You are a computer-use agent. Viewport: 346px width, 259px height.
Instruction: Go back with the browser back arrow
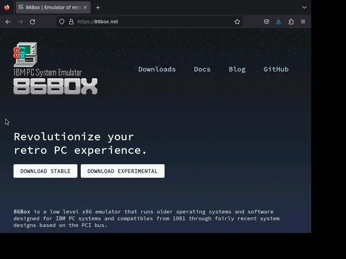(x=8, y=22)
